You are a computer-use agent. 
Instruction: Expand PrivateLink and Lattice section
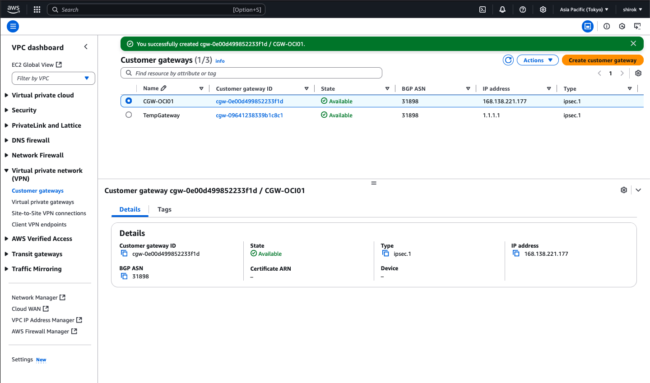point(6,125)
